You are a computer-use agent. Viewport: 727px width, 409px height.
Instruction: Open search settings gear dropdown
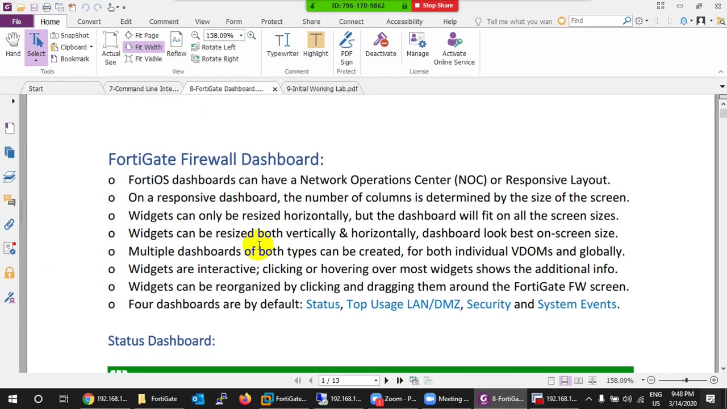642,21
